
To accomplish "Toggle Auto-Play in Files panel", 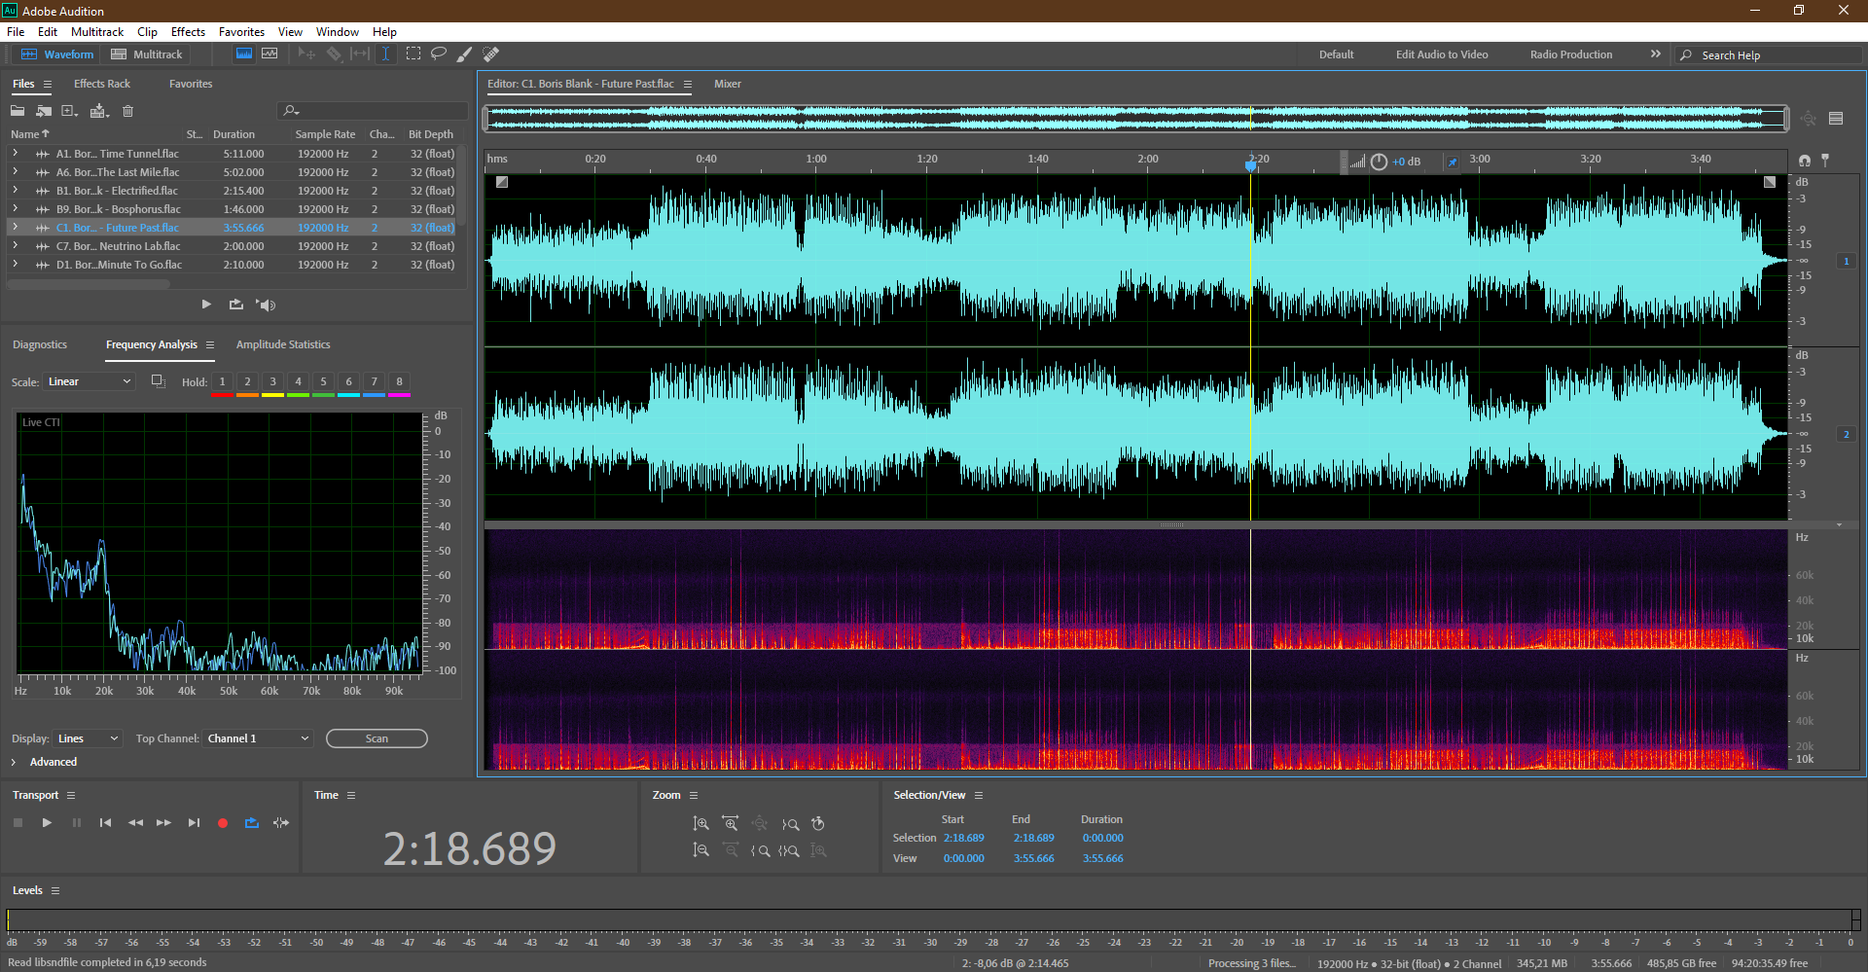I will pos(266,305).
